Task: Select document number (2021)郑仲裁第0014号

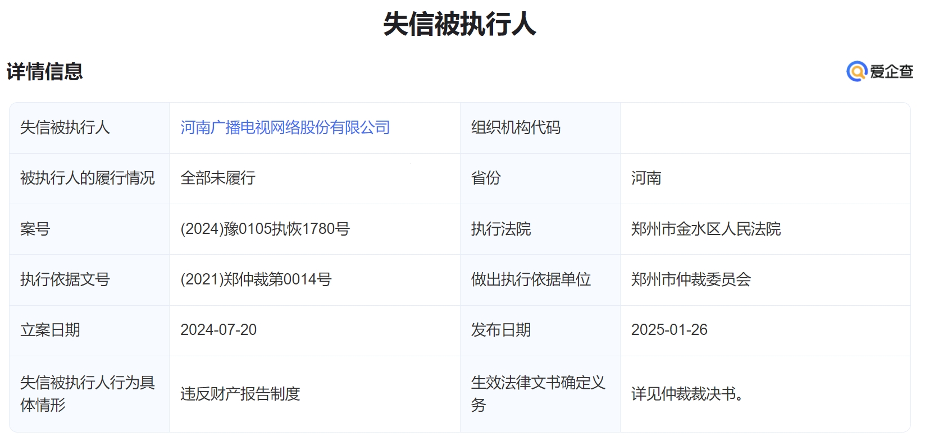Action: (x=256, y=279)
